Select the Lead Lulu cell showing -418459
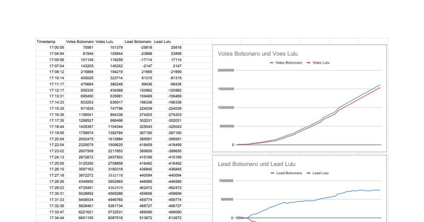 (168, 145)
